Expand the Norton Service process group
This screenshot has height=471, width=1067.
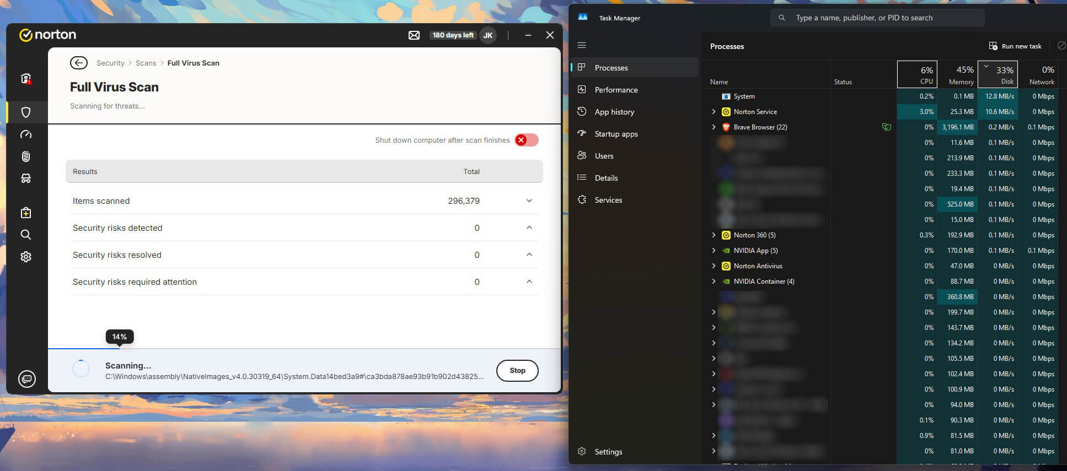pos(714,112)
